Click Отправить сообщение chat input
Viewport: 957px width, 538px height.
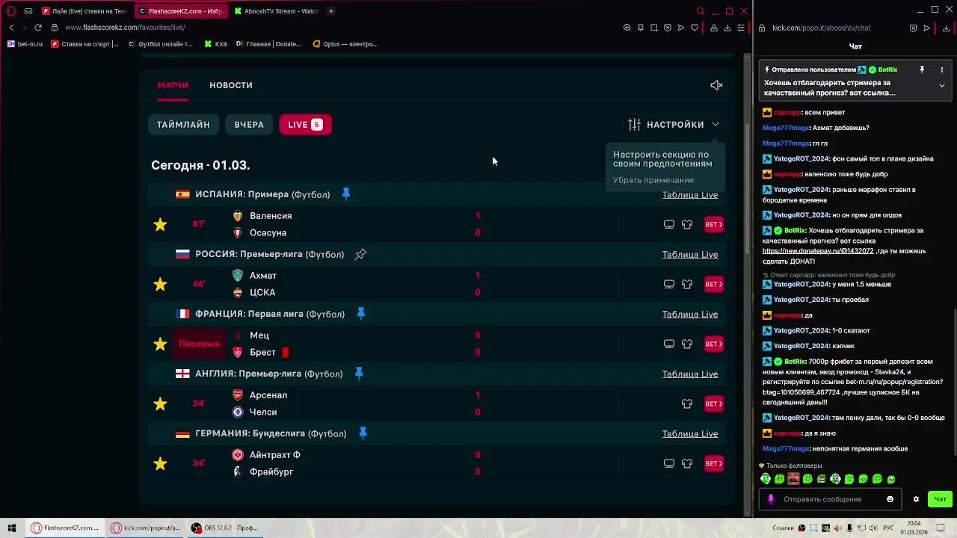click(x=831, y=499)
